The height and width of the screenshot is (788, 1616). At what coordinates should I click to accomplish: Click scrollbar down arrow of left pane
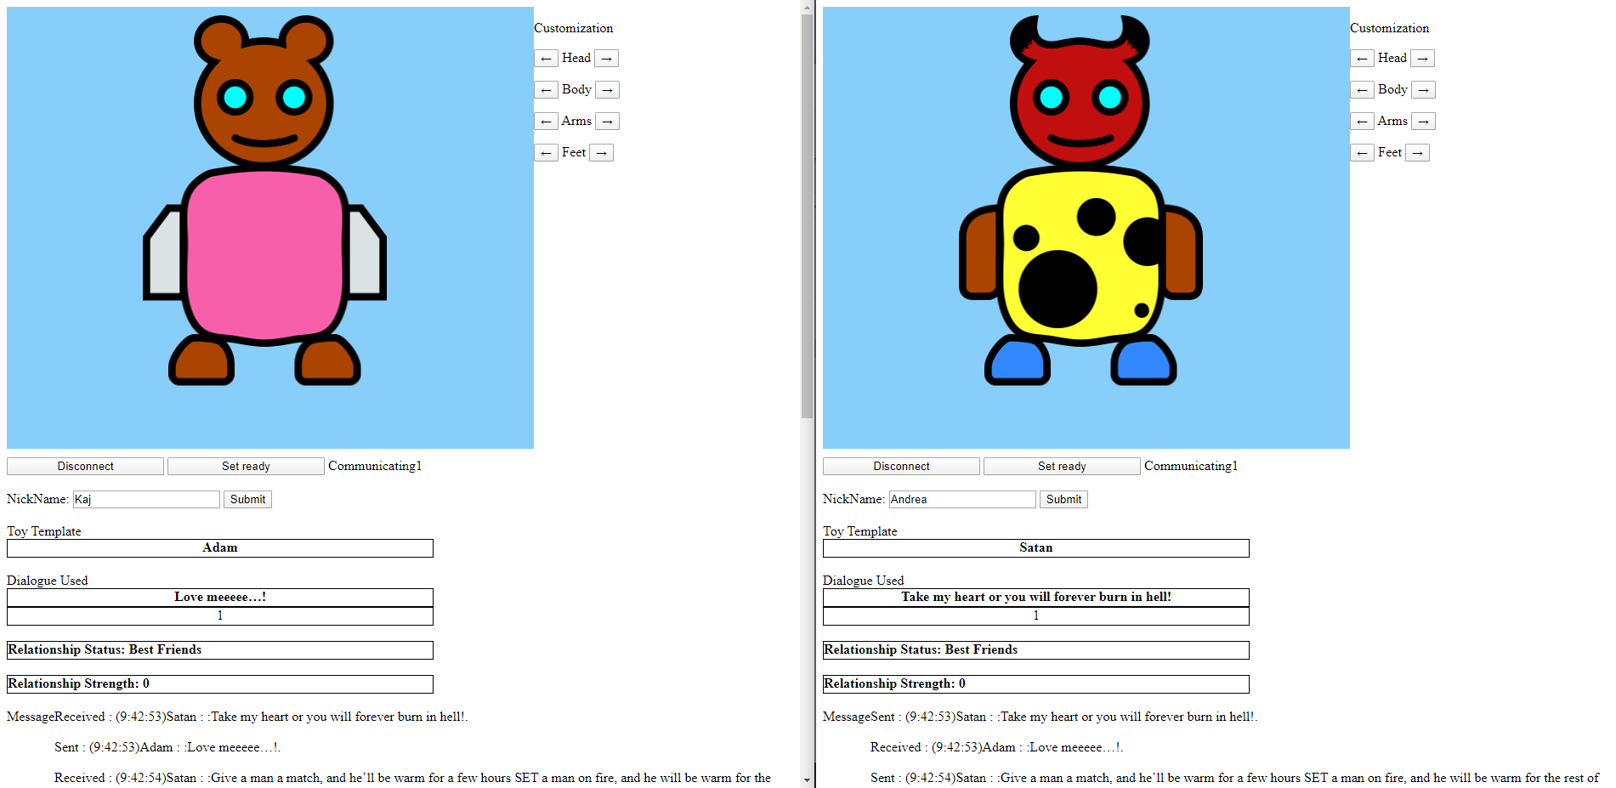[807, 779]
